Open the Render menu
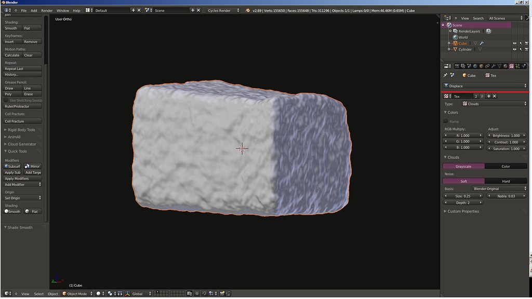Viewport: 532px width, 299px height. tap(47, 10)
